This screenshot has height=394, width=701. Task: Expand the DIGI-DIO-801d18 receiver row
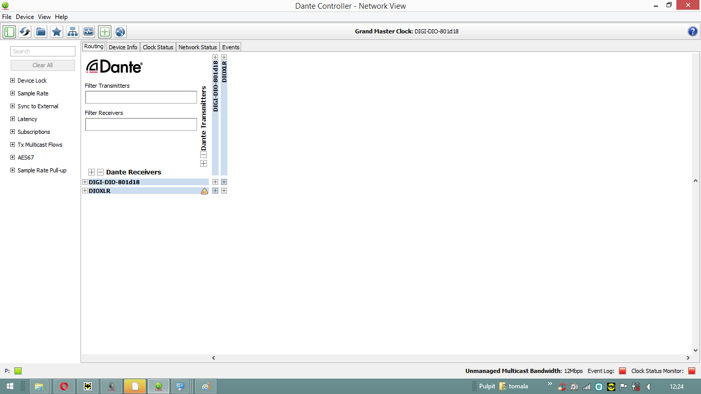85,182
